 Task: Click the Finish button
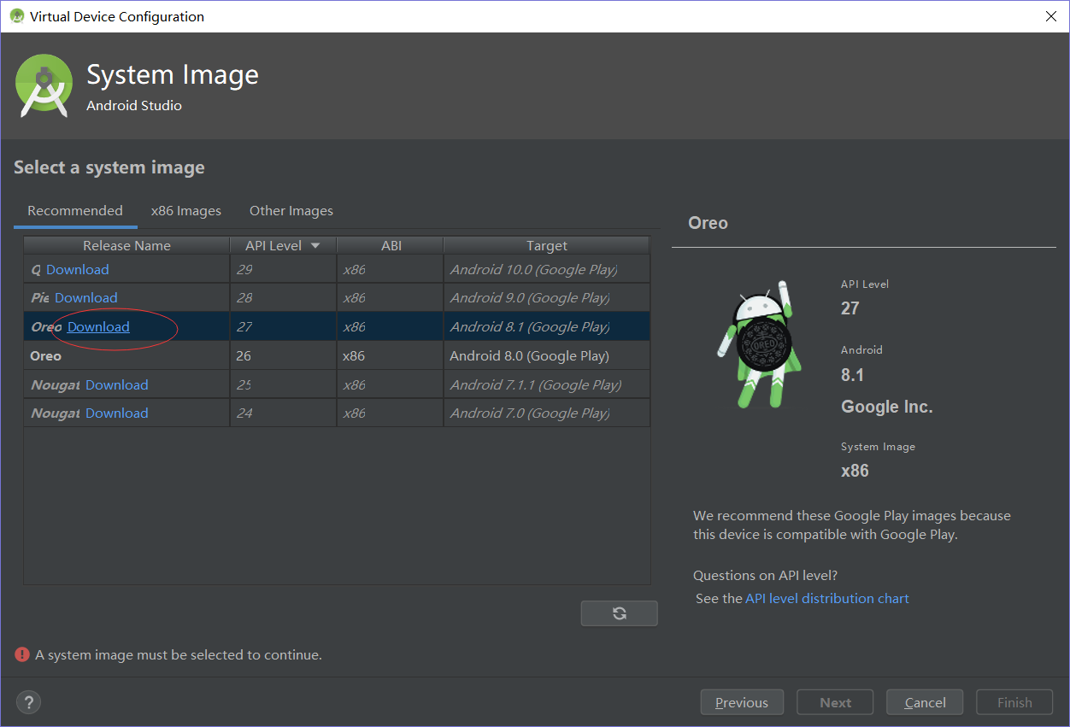(x=1014, y=702)
